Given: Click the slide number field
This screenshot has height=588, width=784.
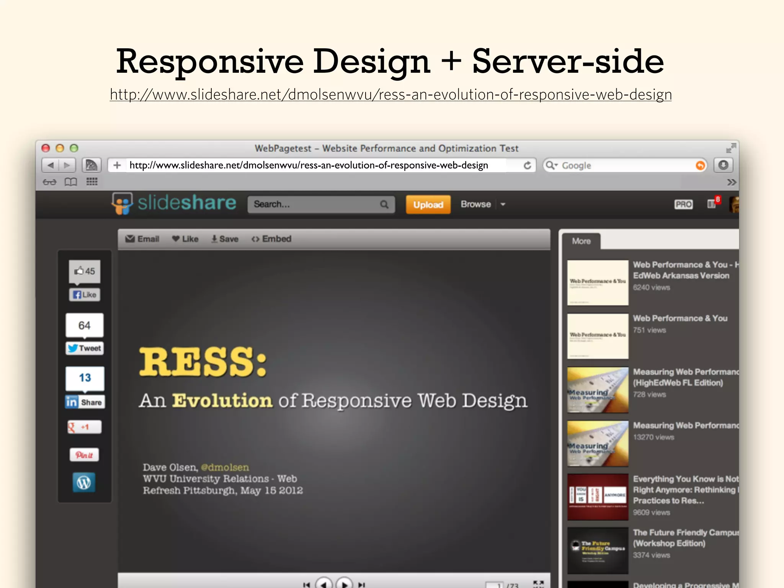Looking at the screenshot, I should (x=494, y=585).
